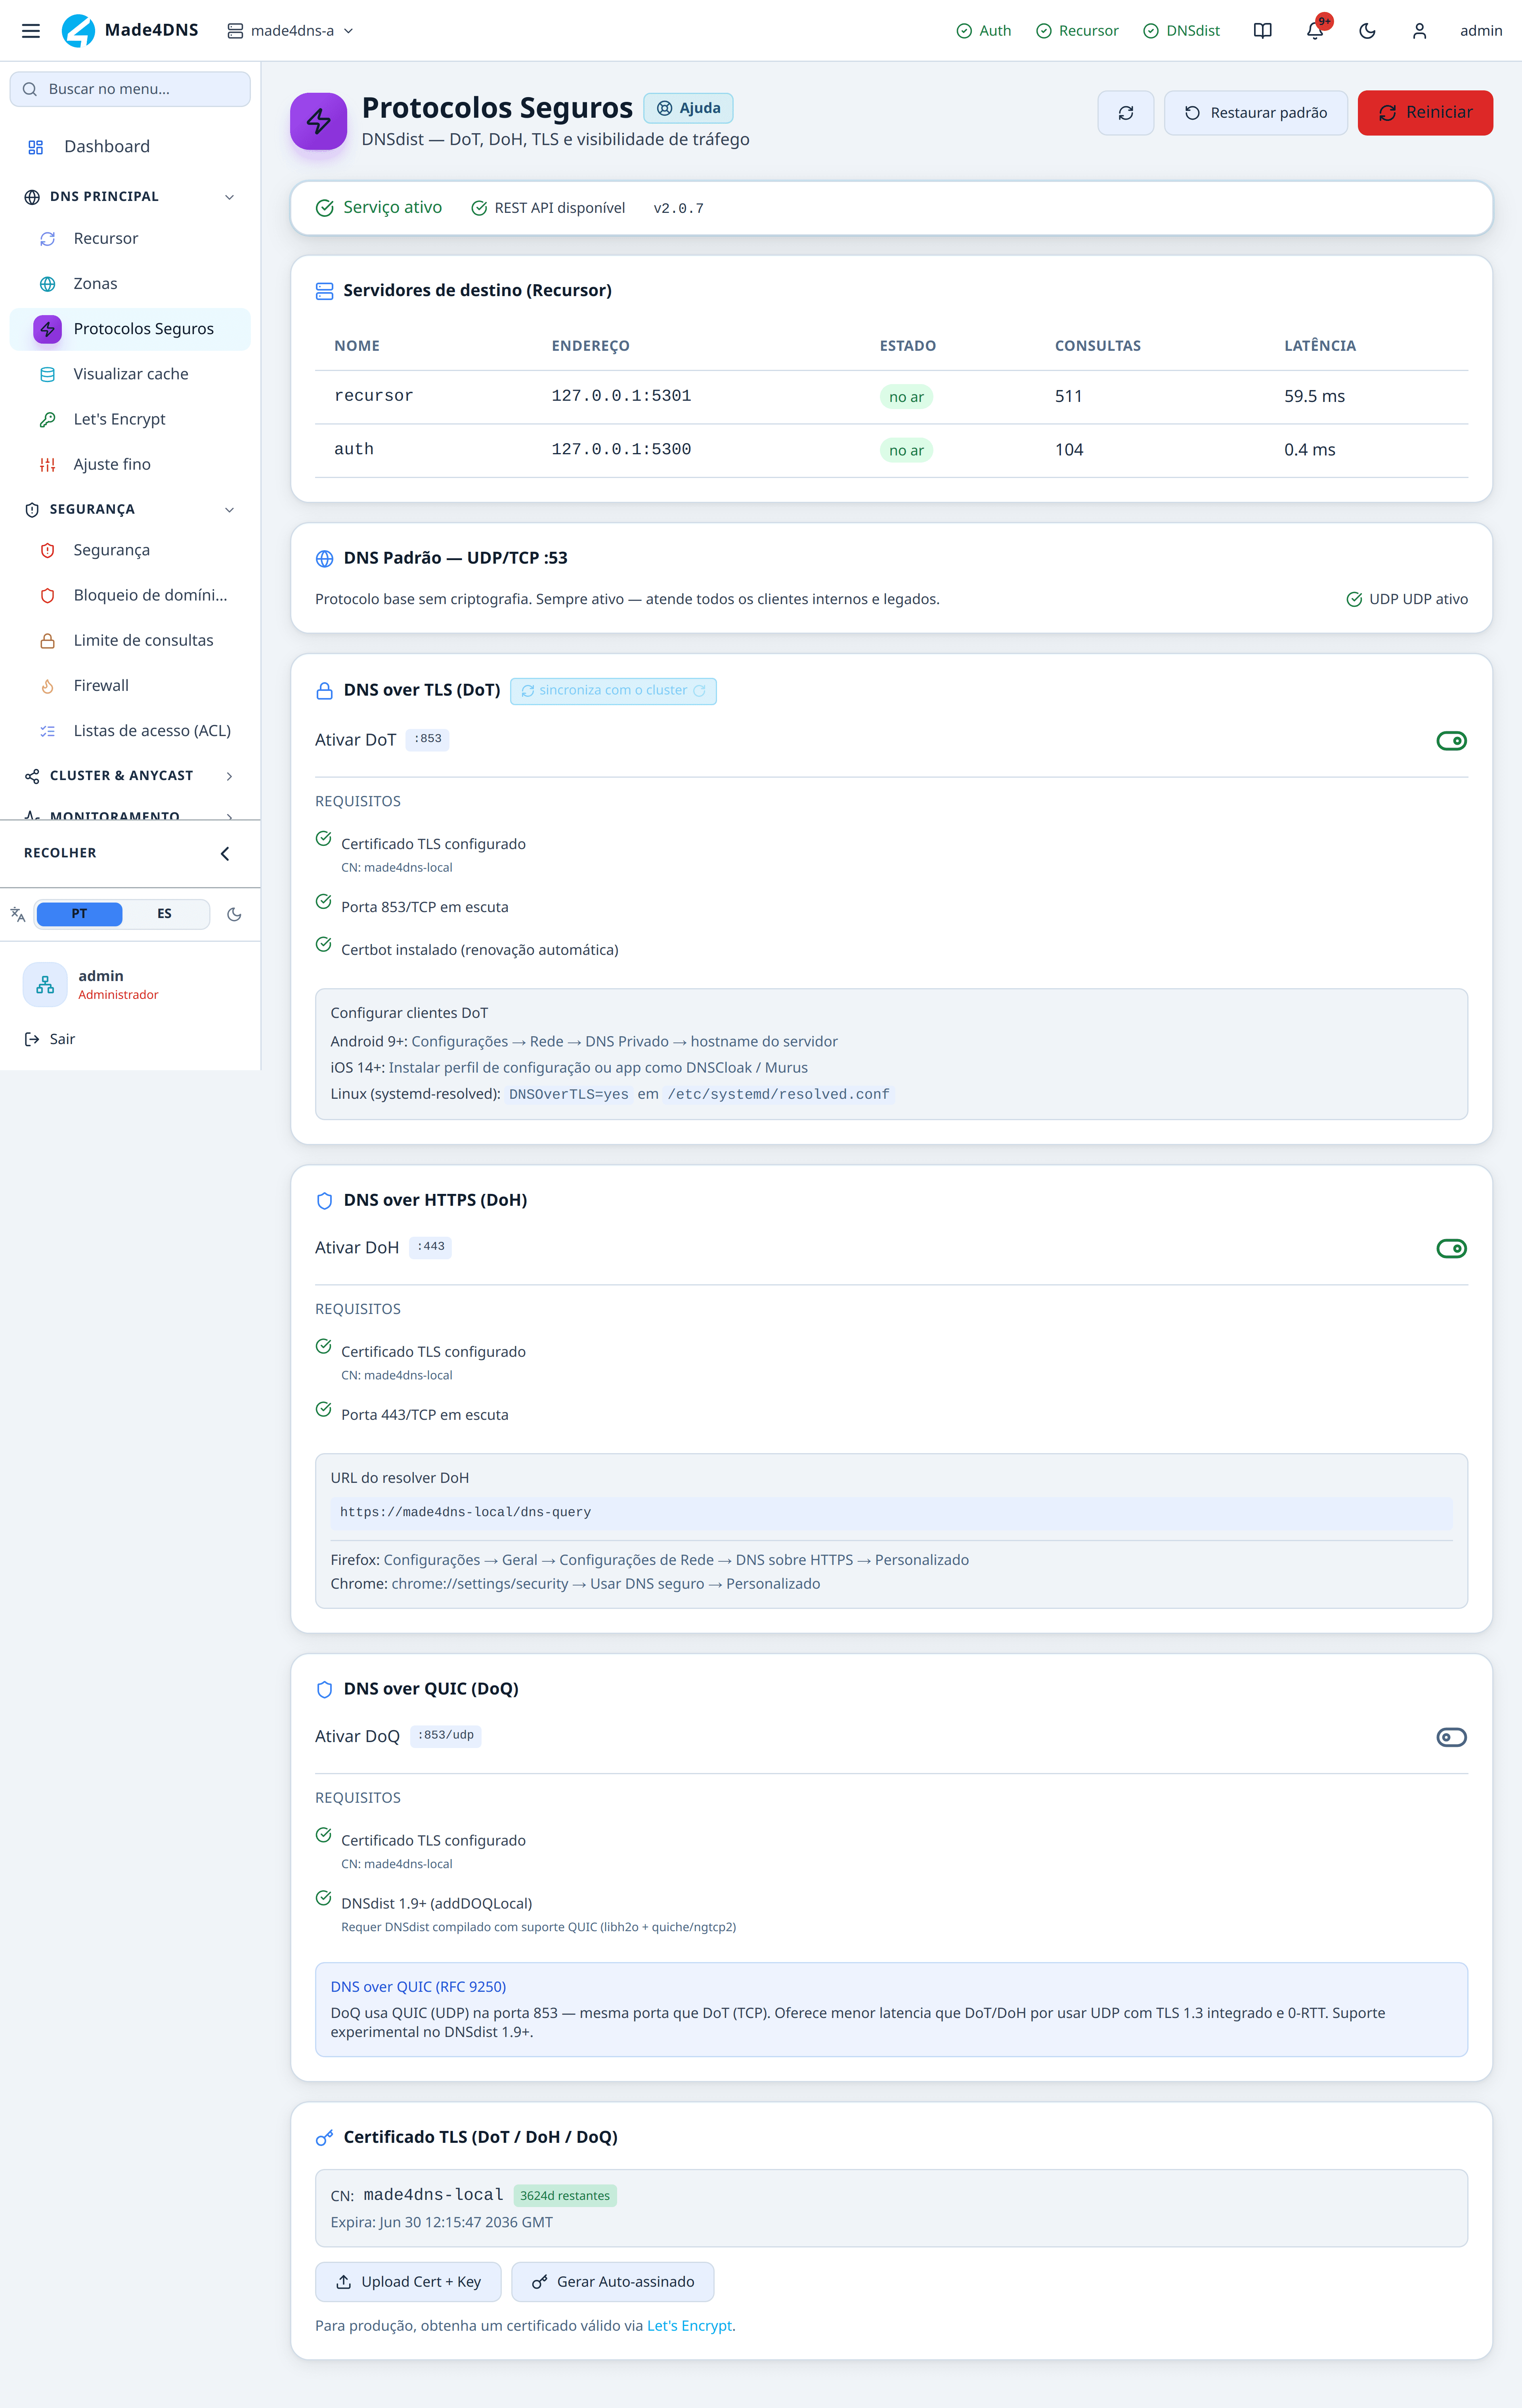The image size is (1522, 2408).
Task: Click the refresh icon button beside Restaurar padrão
Action: click(1126, 113)
